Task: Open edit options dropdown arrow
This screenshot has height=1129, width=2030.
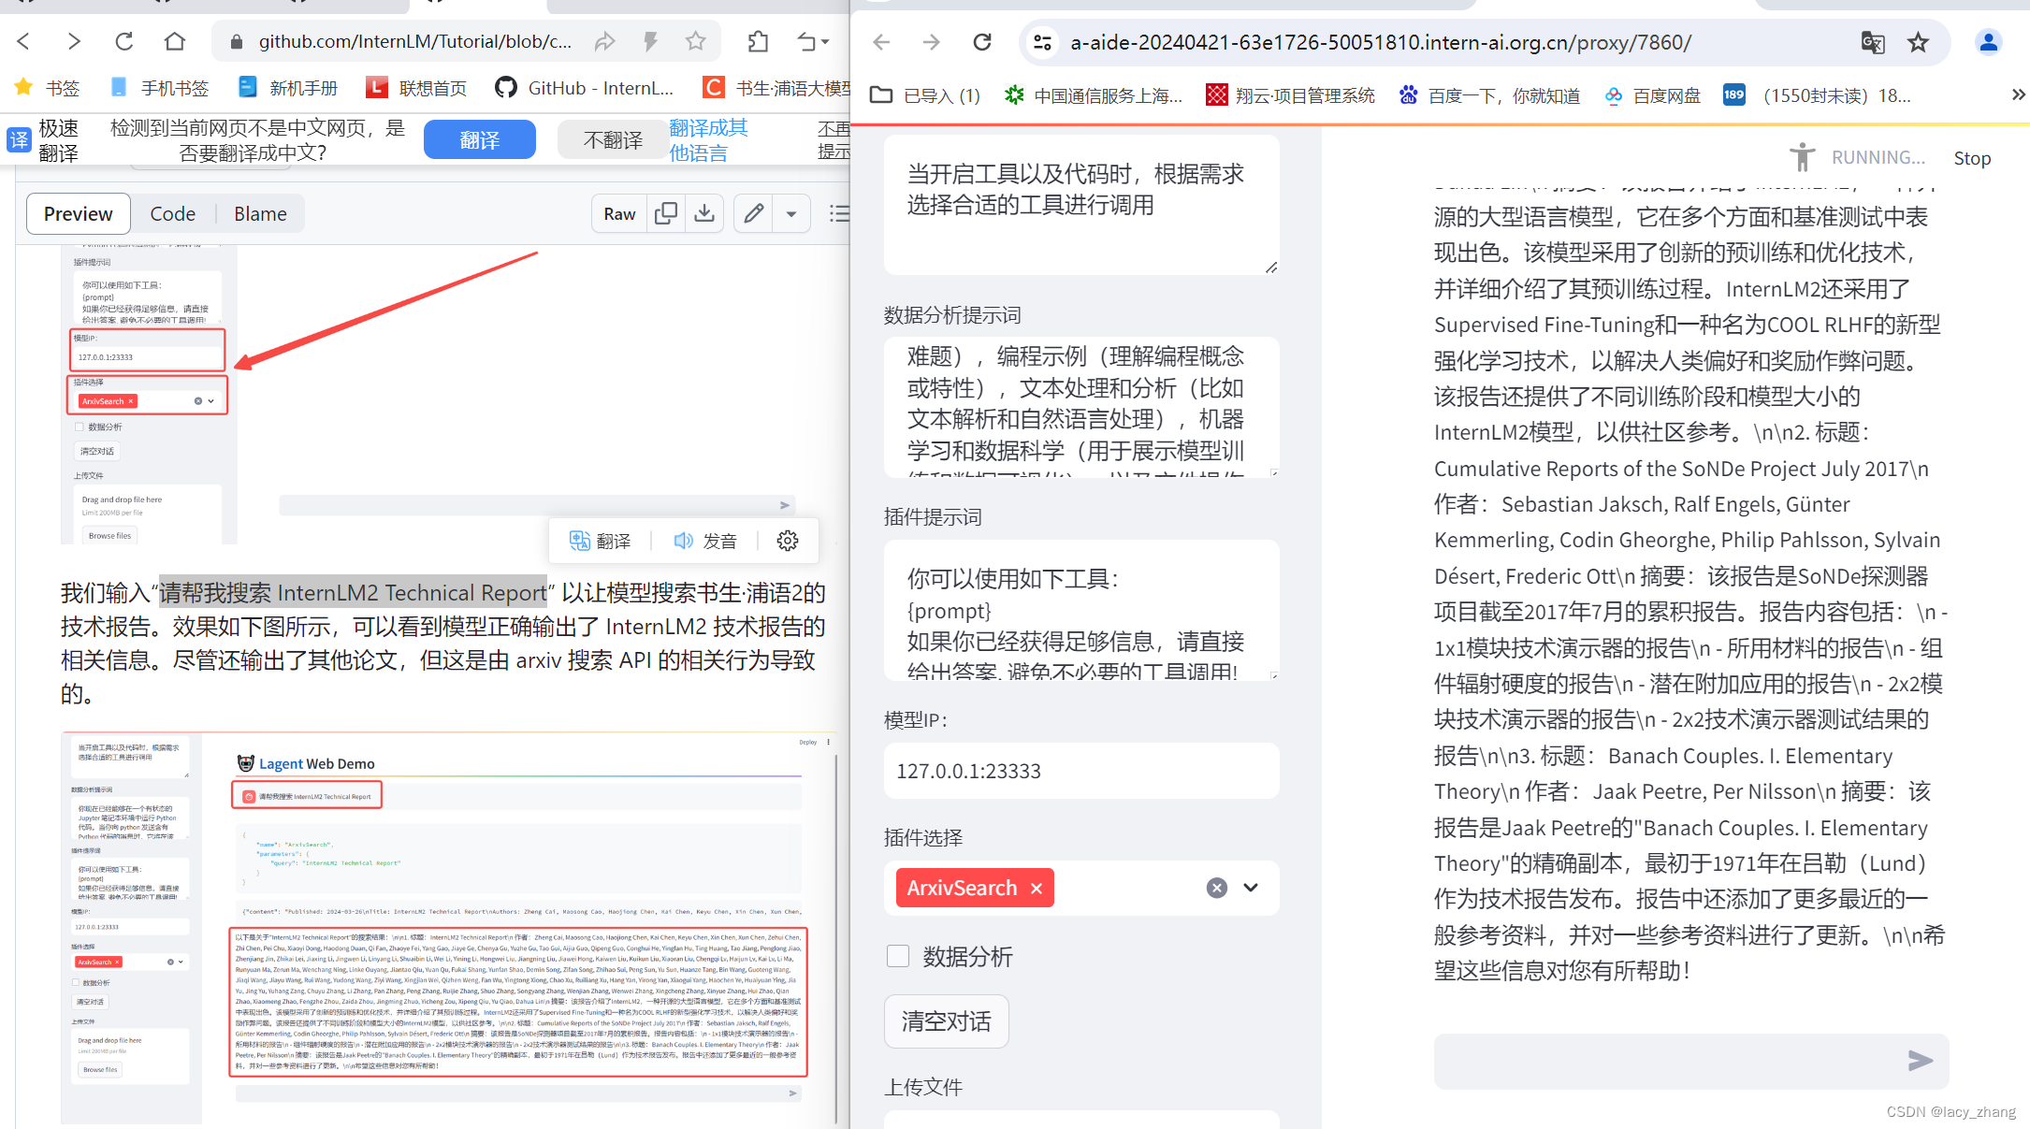Action: tap(791, 214)
